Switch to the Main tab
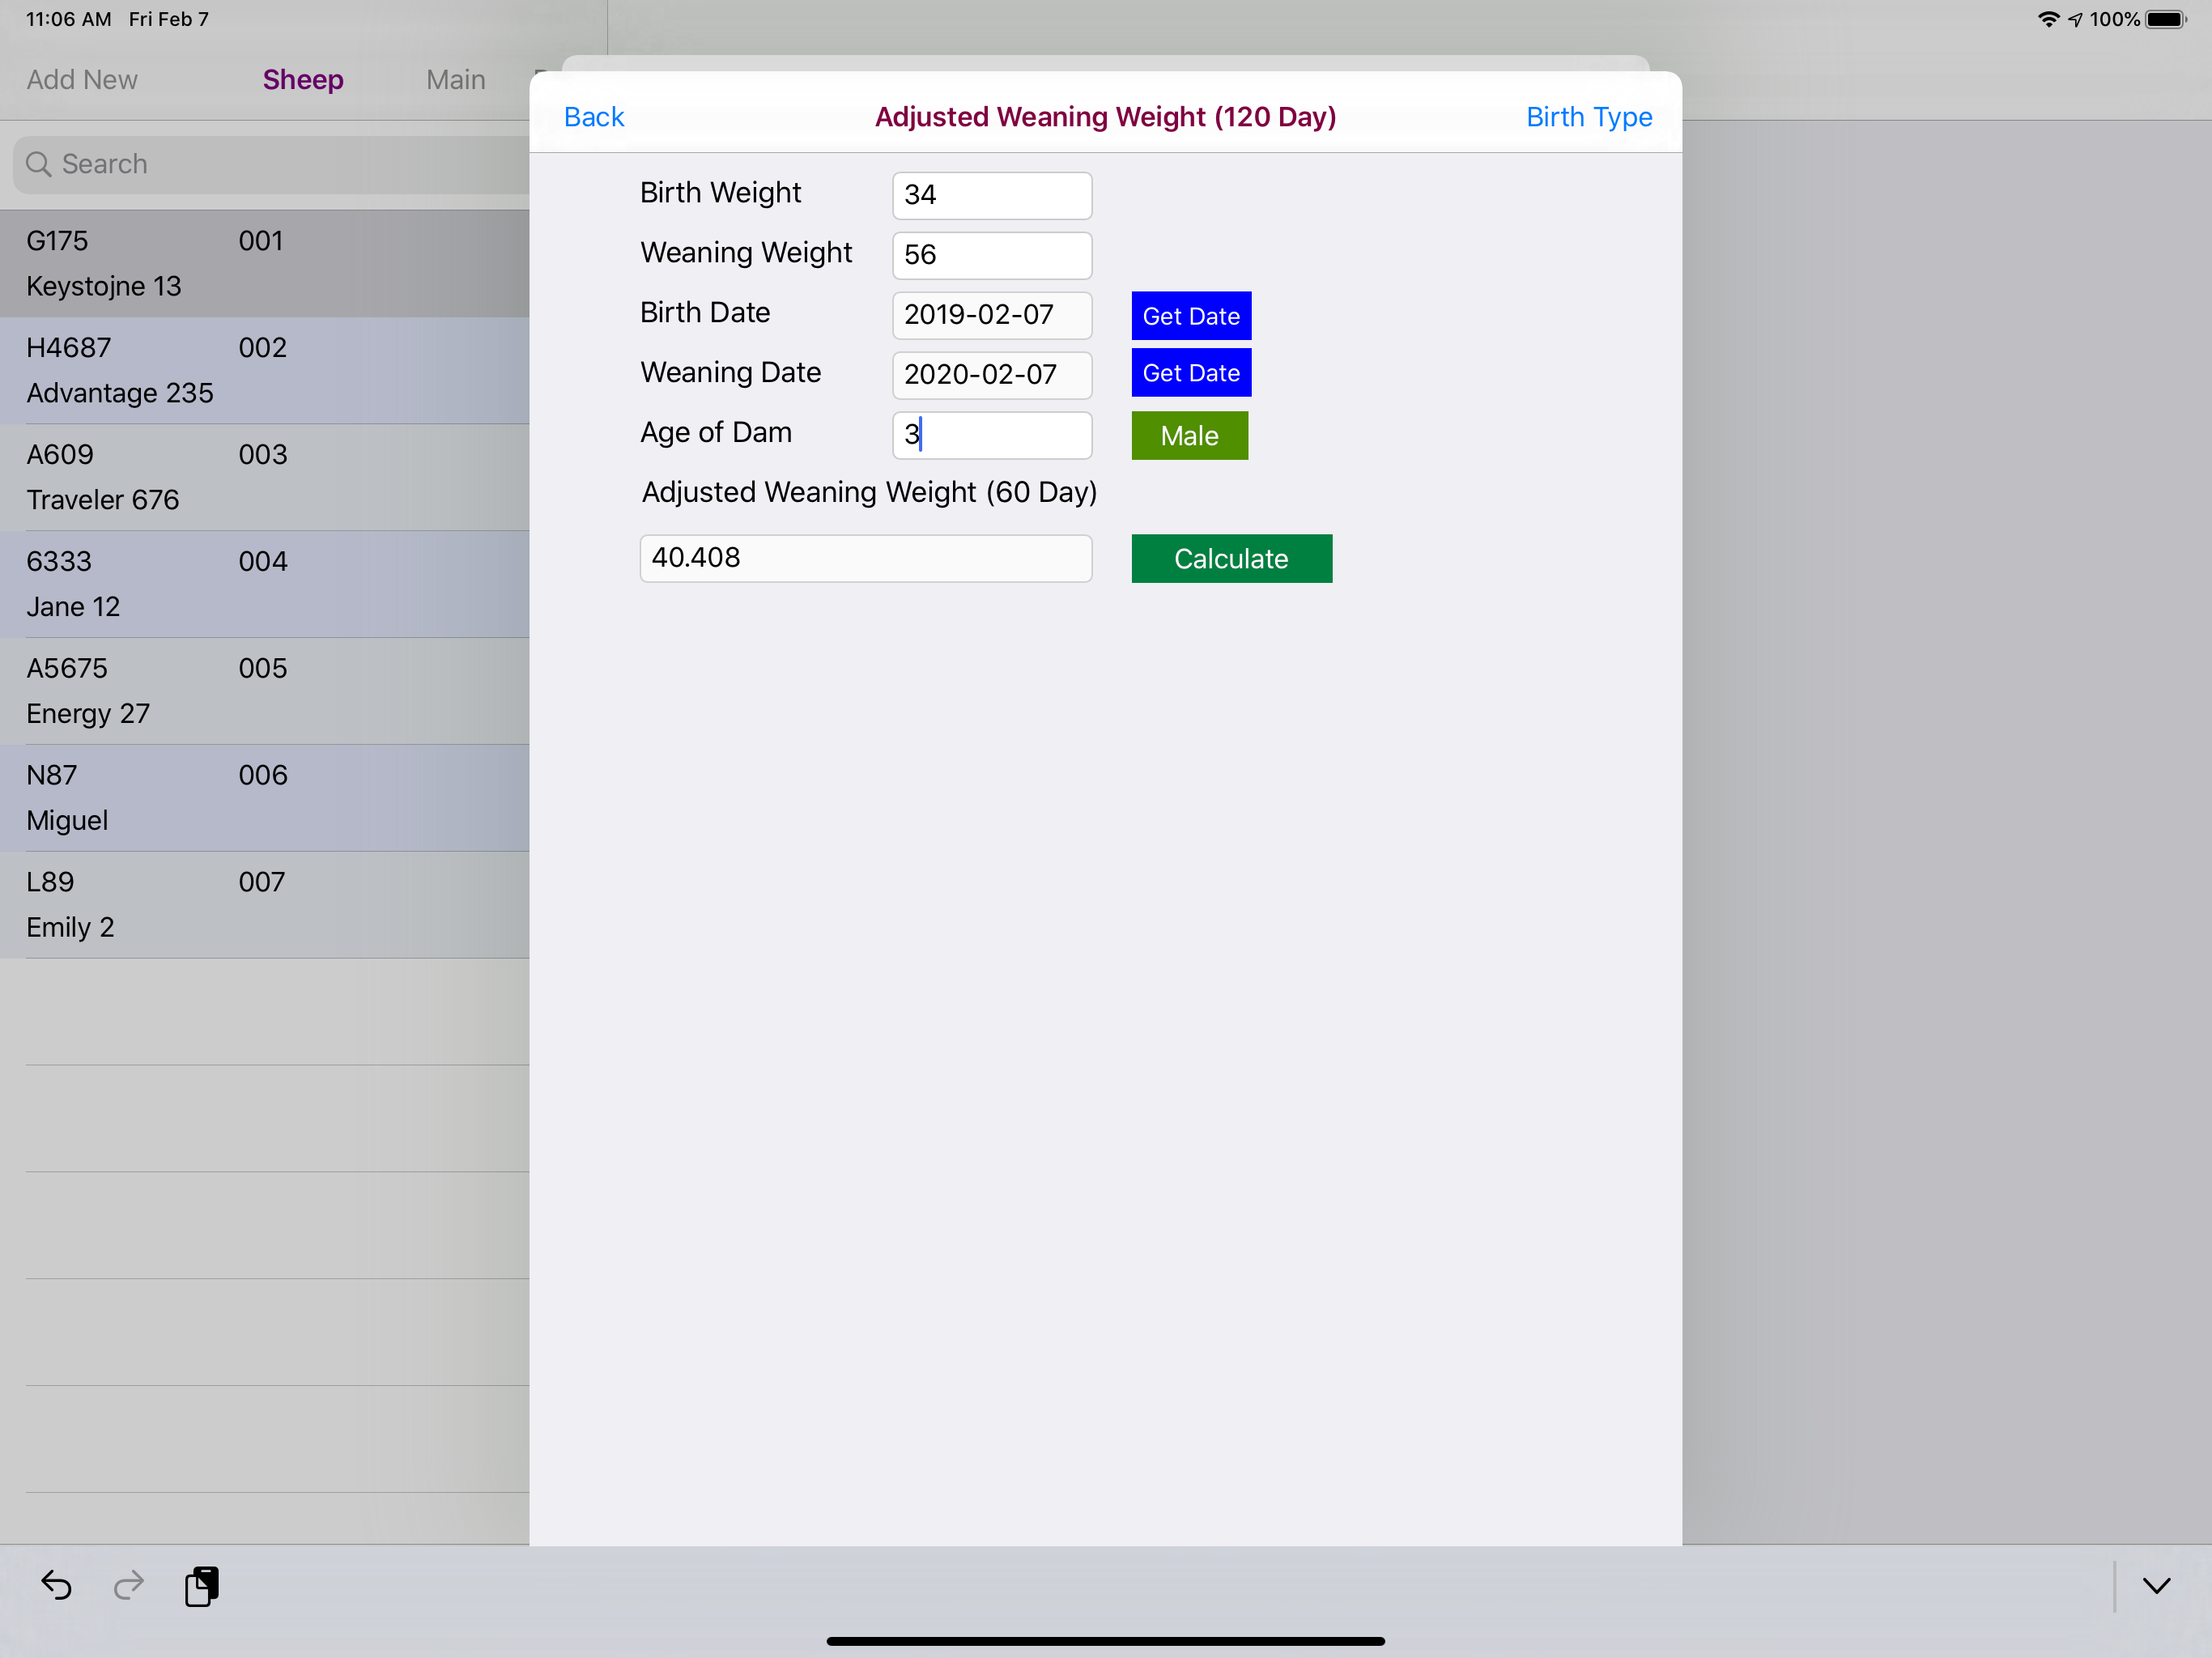The image size is (2212, 1658). tap(456, 79)
